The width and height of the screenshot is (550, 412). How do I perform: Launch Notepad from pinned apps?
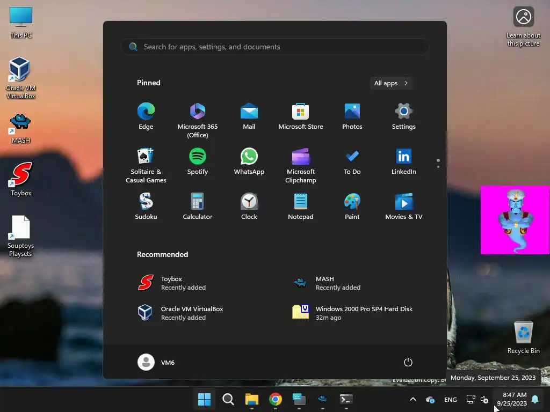301,207
